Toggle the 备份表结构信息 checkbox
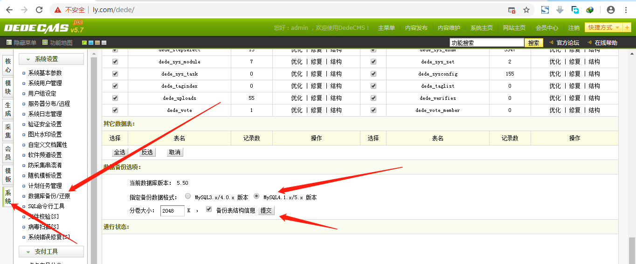The image size is (636, 264). click(209, 210)
